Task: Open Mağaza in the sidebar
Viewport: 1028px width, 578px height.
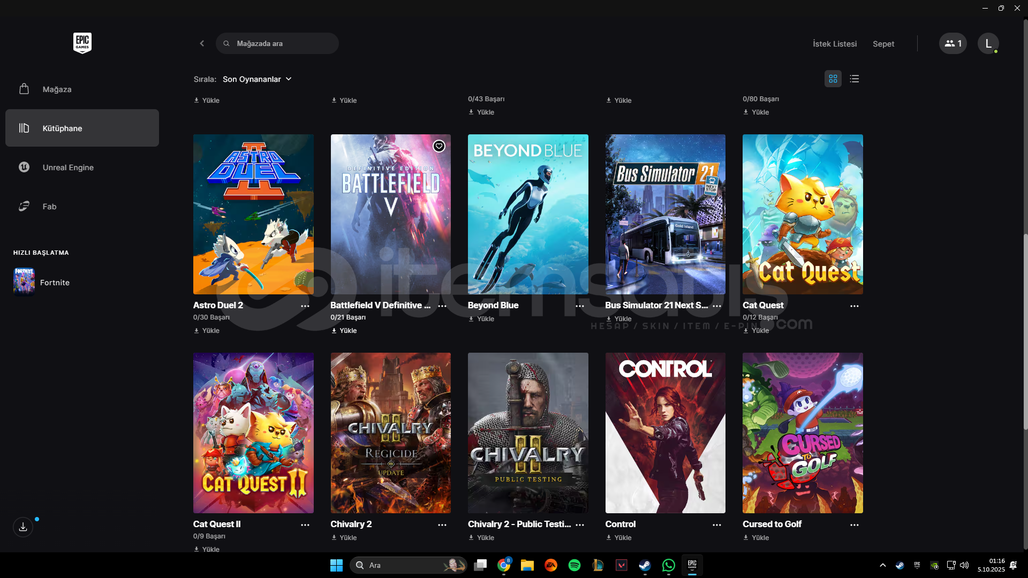Action: (57, 89)
